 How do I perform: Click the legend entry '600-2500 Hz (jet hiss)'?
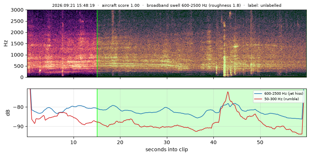(284, 94)
